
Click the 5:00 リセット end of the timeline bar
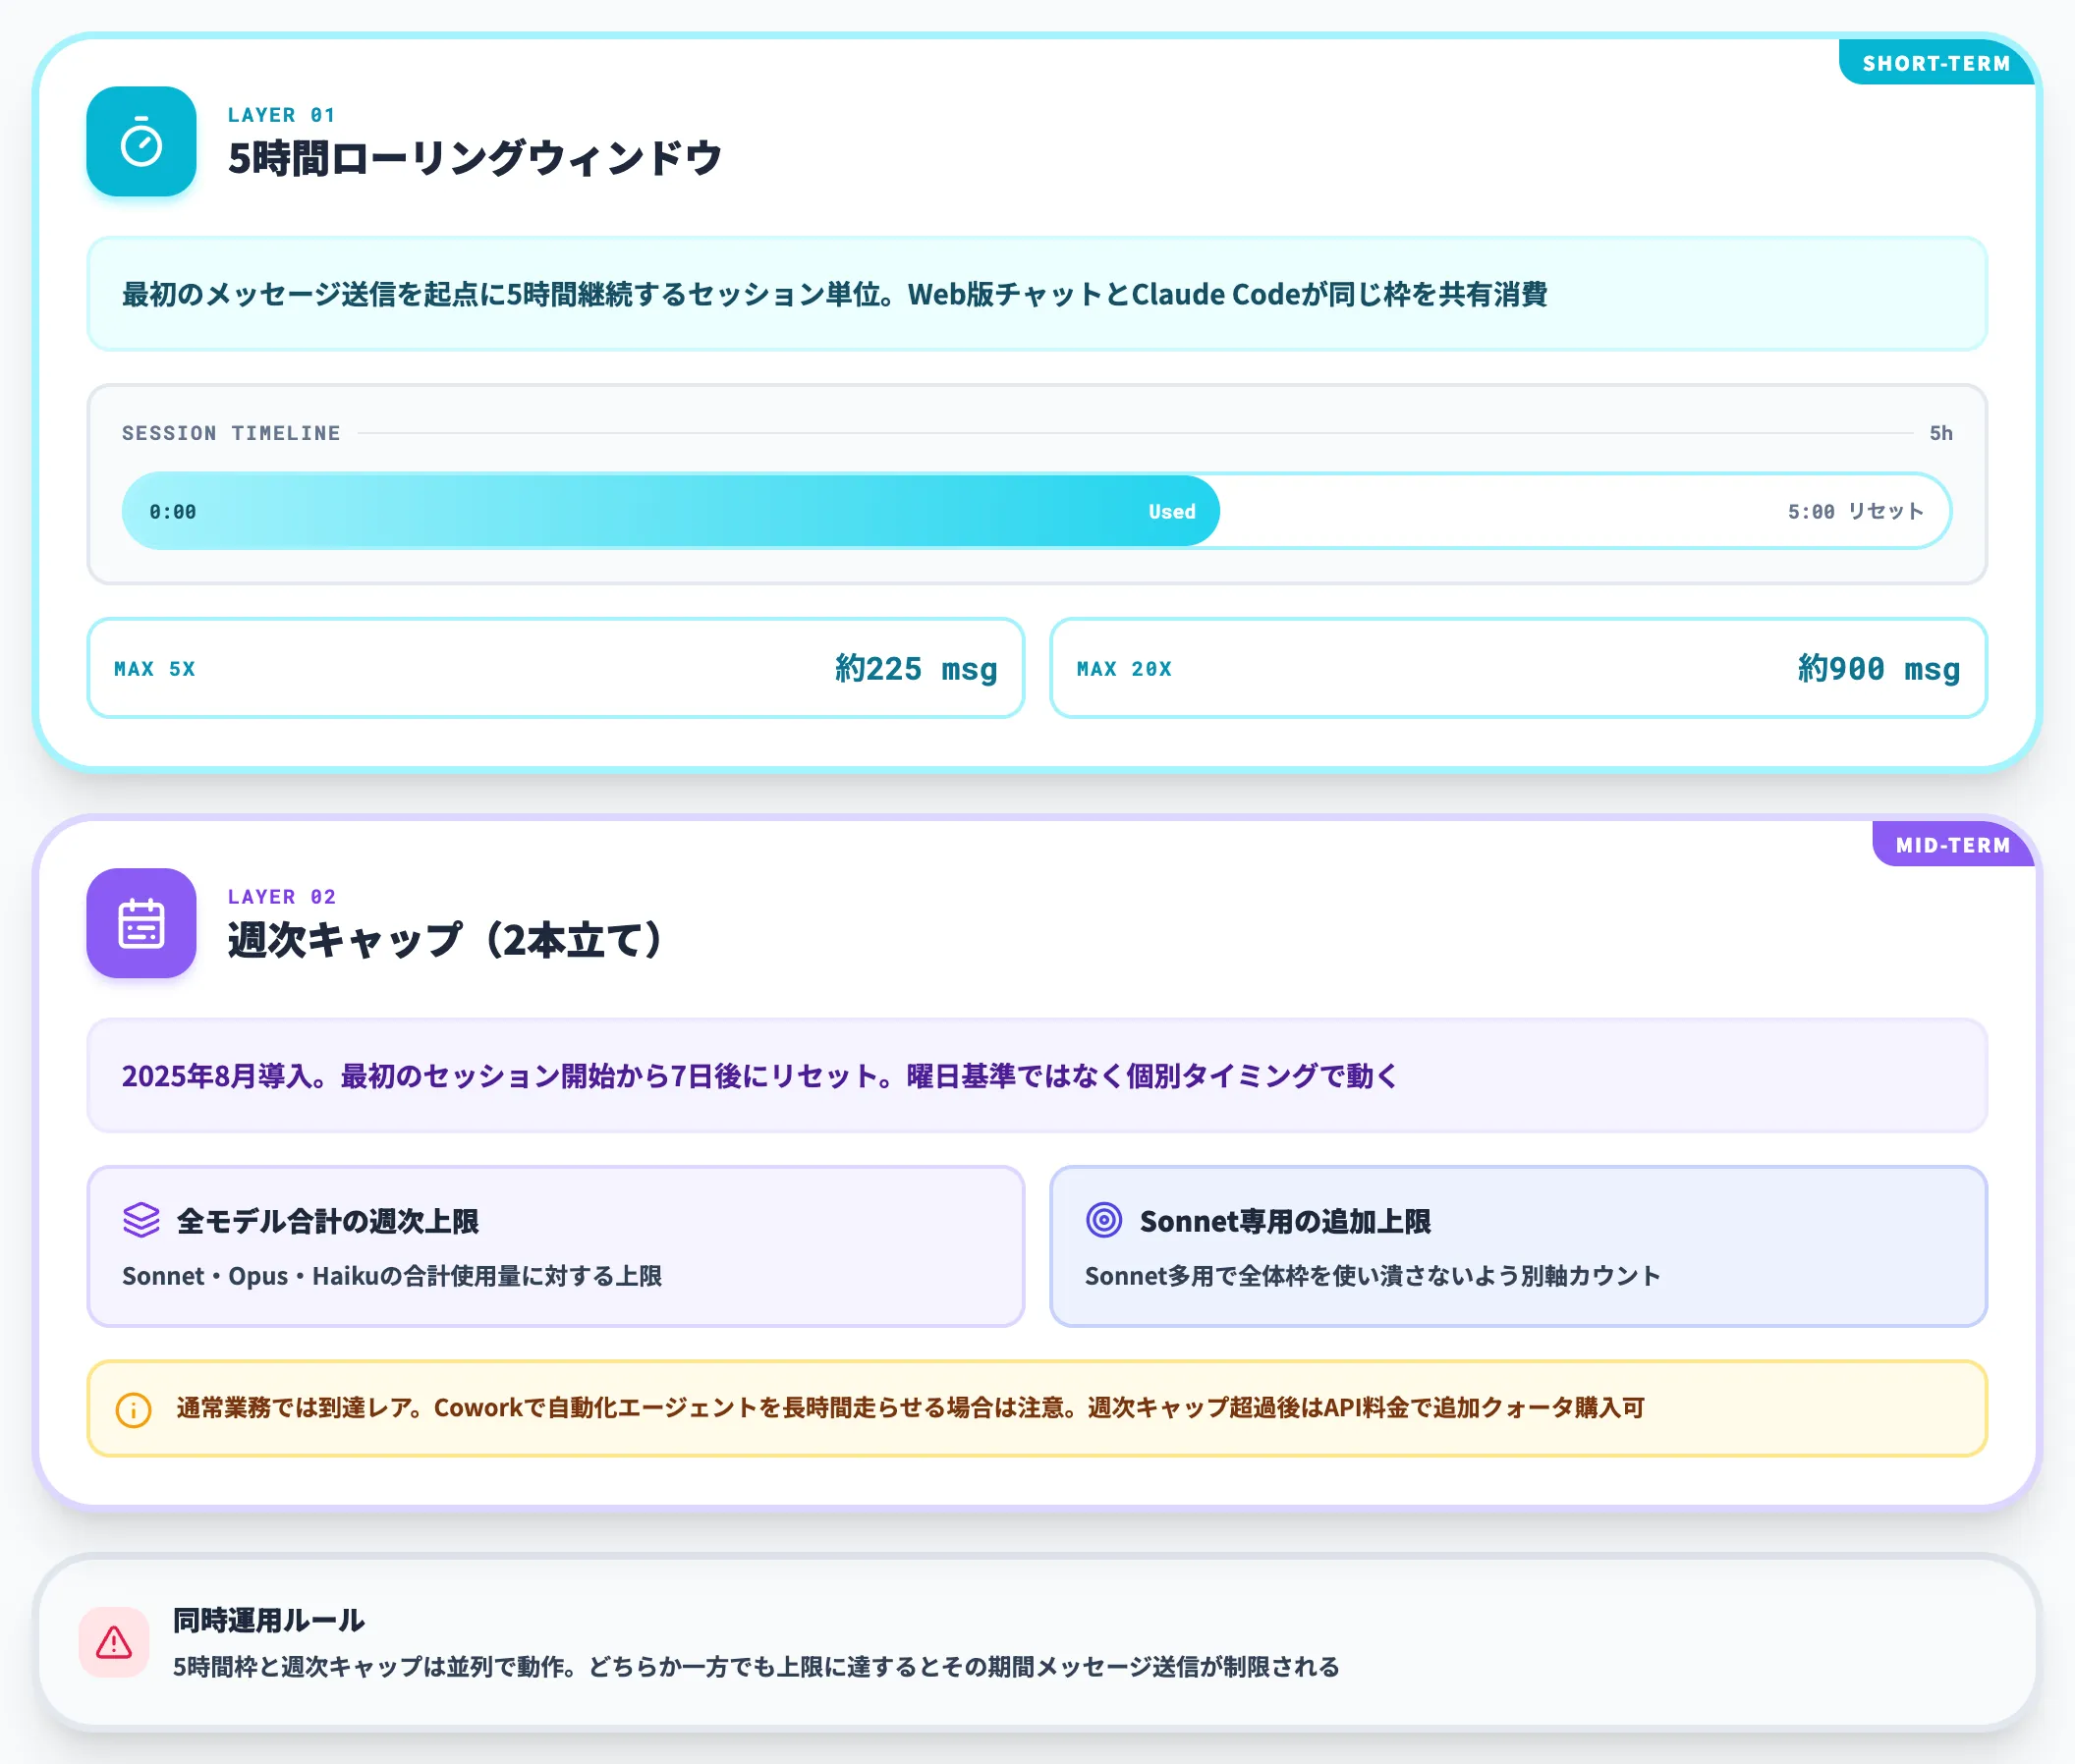pyautogui.click(x=1856, y=511)
